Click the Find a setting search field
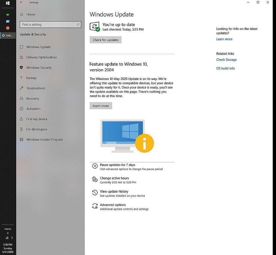276x255 pixels. pyautogui.click(x=50, y=24)
